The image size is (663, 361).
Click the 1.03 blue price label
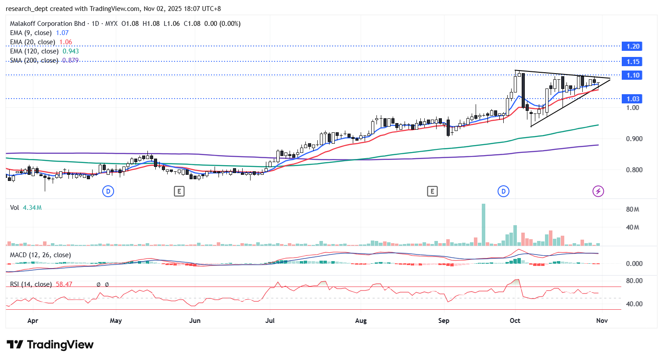(632, 99)
